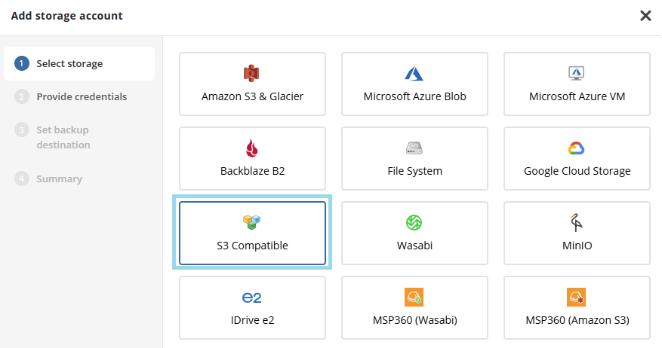This screenshot has width=662, height=348.
Task: Select the File System drive icon
Action: (414, 148)
